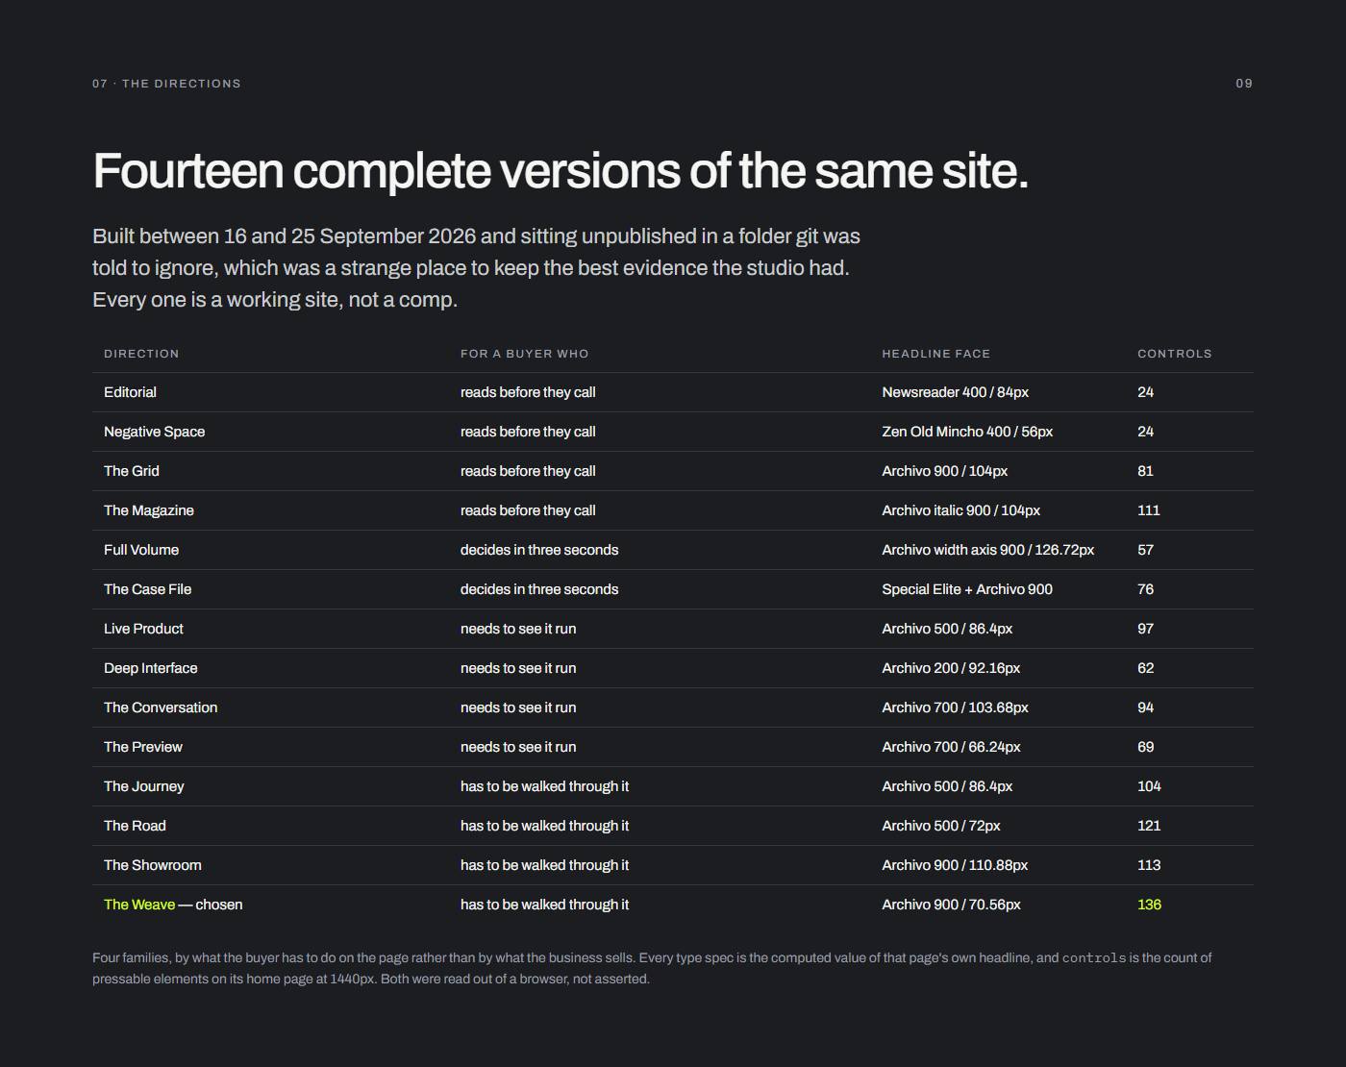This screenshot has width=1346, height=1067.
Task: Click the 07 · THE DIRECTIONS section label
Action: click(166, 84)
